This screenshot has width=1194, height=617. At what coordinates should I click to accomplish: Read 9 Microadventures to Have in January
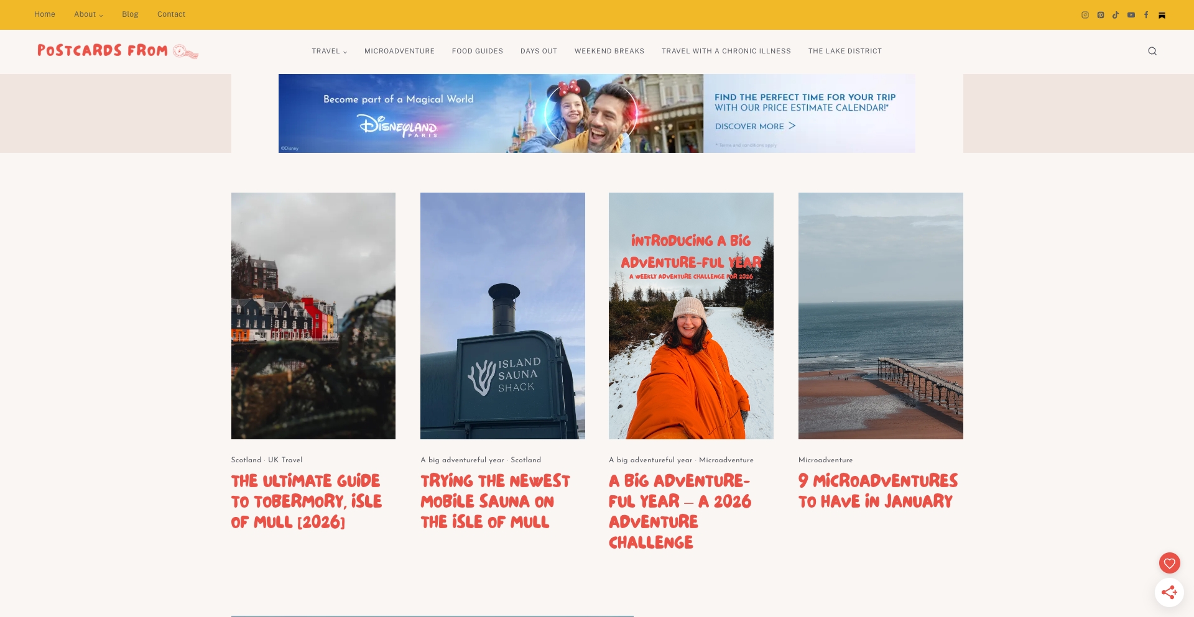coord(877,491)
